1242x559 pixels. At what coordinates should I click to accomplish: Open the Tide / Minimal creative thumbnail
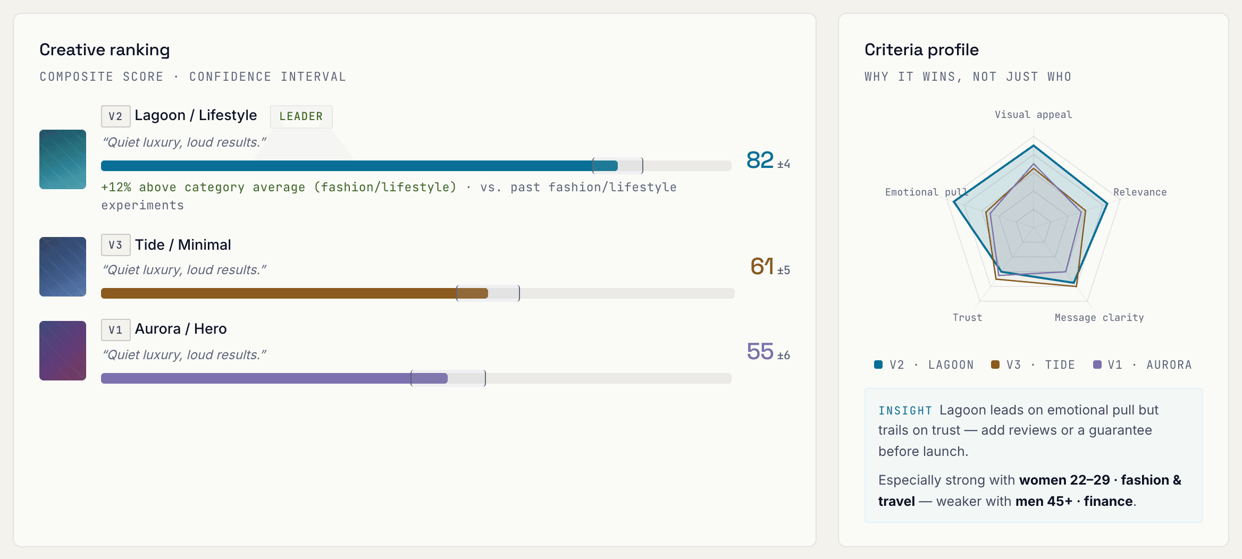(63, 267)
